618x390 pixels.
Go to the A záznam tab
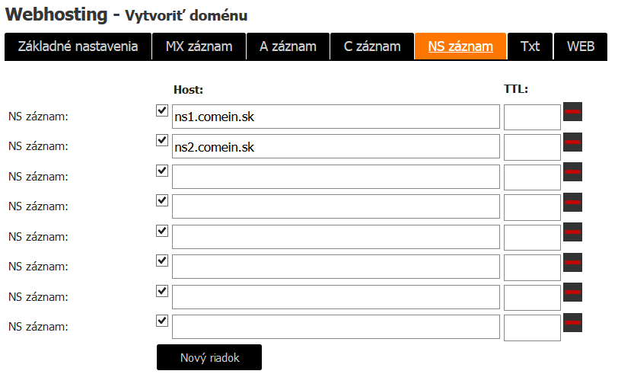click(288, 46)
